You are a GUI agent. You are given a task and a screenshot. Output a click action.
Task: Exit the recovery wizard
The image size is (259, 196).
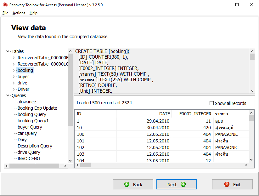(232, 184)
